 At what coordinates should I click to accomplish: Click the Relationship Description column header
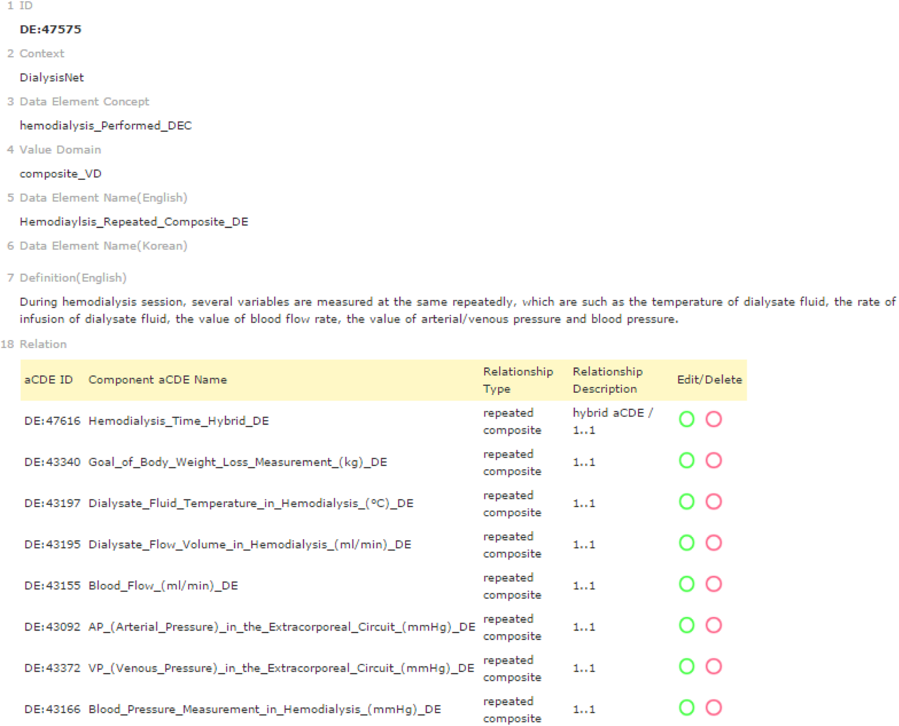coord(607,380)
